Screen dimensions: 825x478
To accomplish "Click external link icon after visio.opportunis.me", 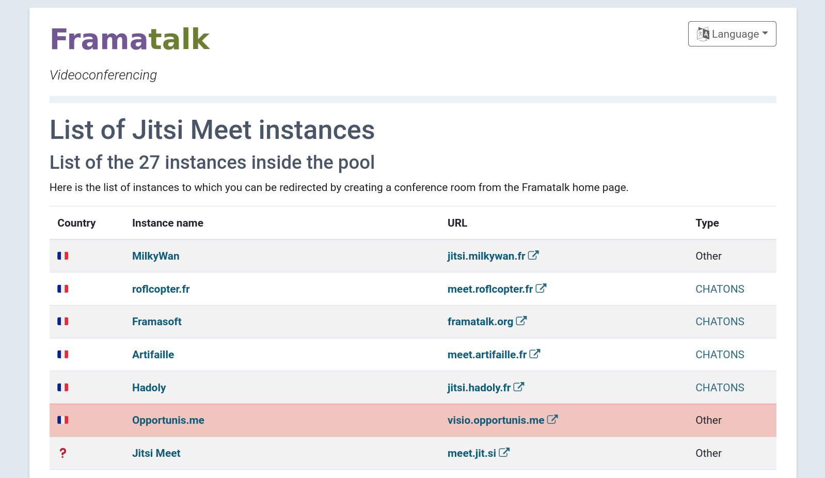I will [552, 420].
